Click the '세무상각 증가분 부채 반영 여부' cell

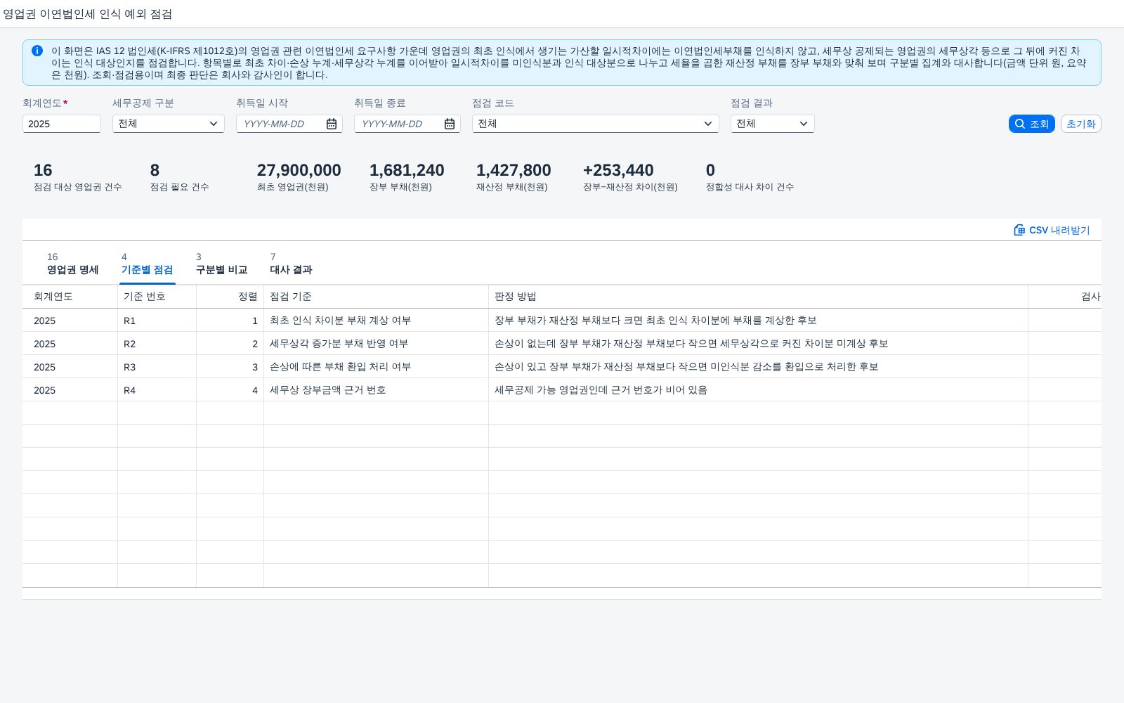[x=377, y=344]
